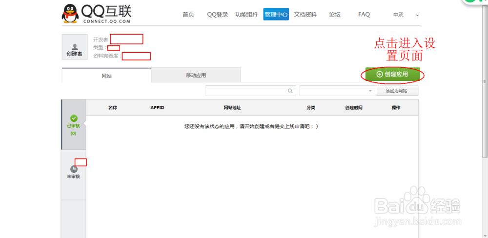Select the 已审核 status tab
This screenshot has width=488, height=238.
pyautogui.click(x=74, y=125)
